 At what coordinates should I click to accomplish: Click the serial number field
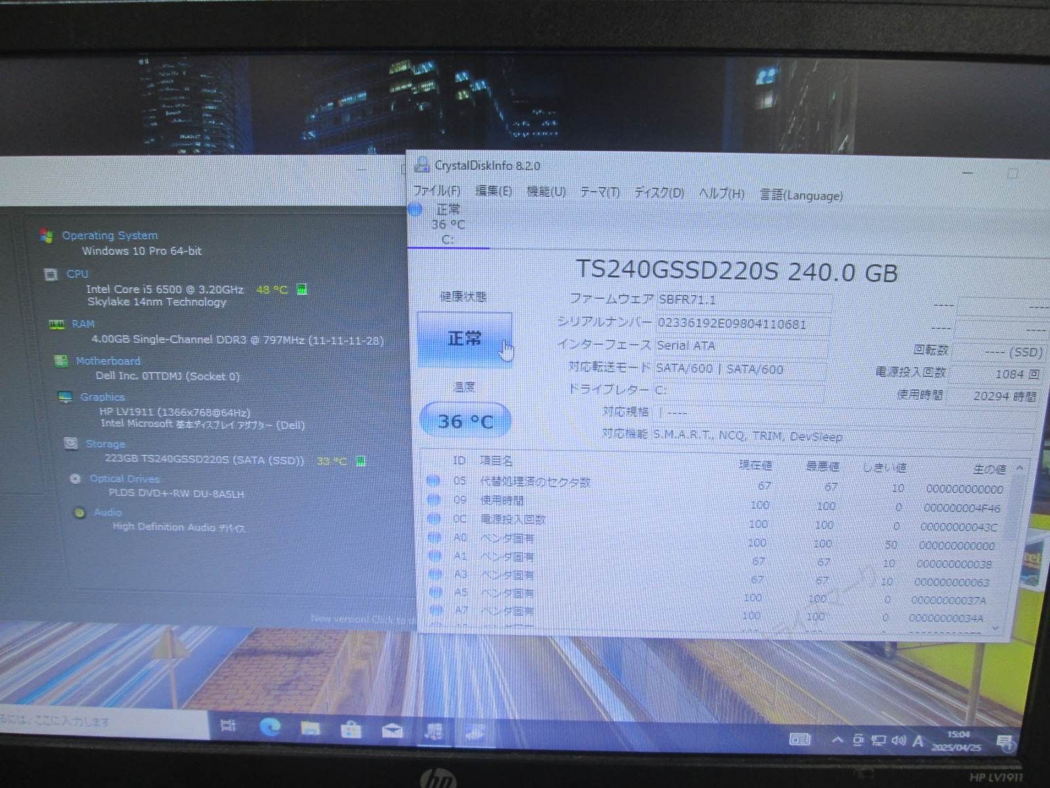[x=743, y=324]
